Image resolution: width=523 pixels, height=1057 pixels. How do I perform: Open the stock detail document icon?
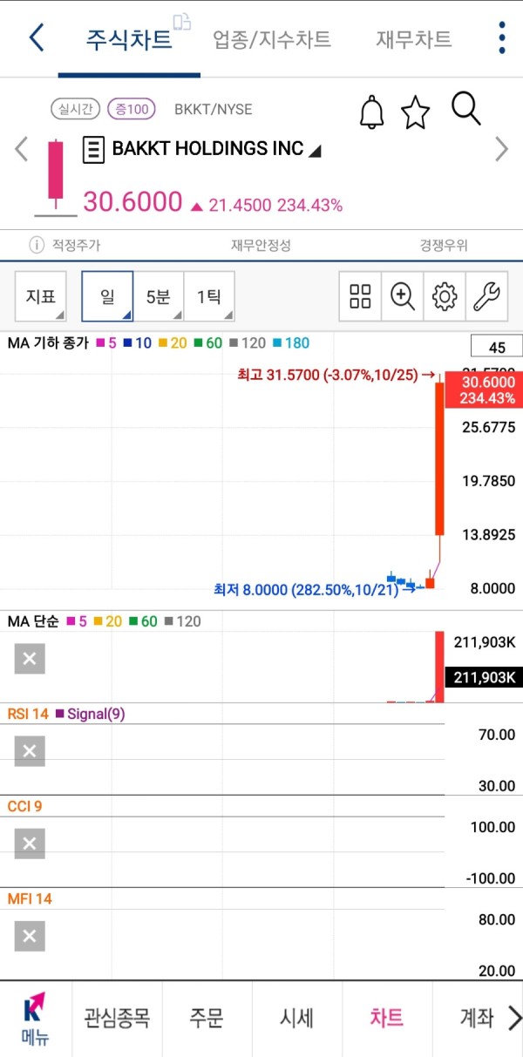[x=92, y=150]
